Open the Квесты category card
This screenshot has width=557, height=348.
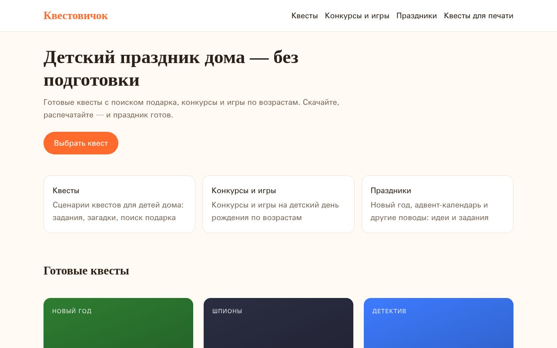click(119, 204)
